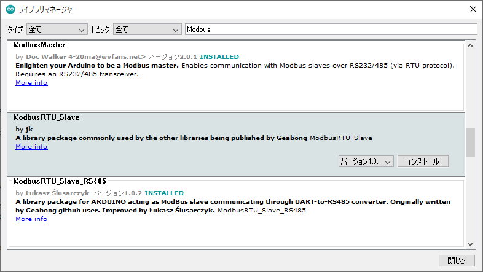The image size is (483, 272).
Task: Open the タイプ filter dropdown
Action: coord(57,29)
